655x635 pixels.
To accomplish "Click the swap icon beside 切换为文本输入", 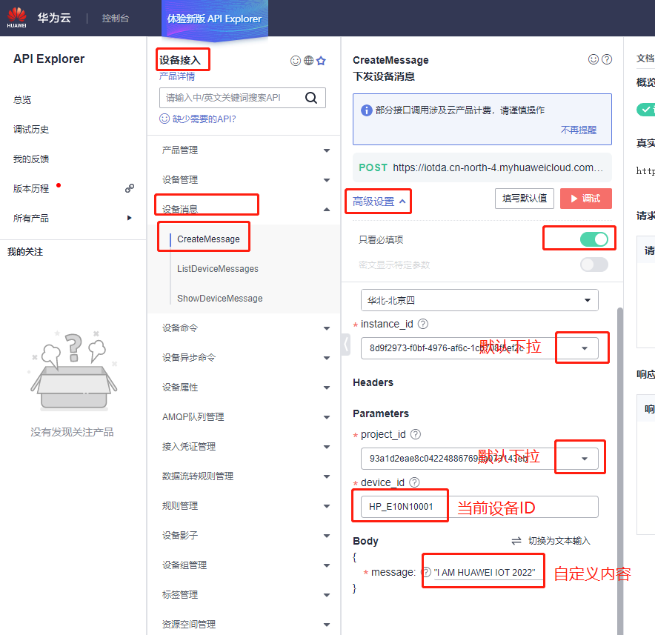I will 516,541.
